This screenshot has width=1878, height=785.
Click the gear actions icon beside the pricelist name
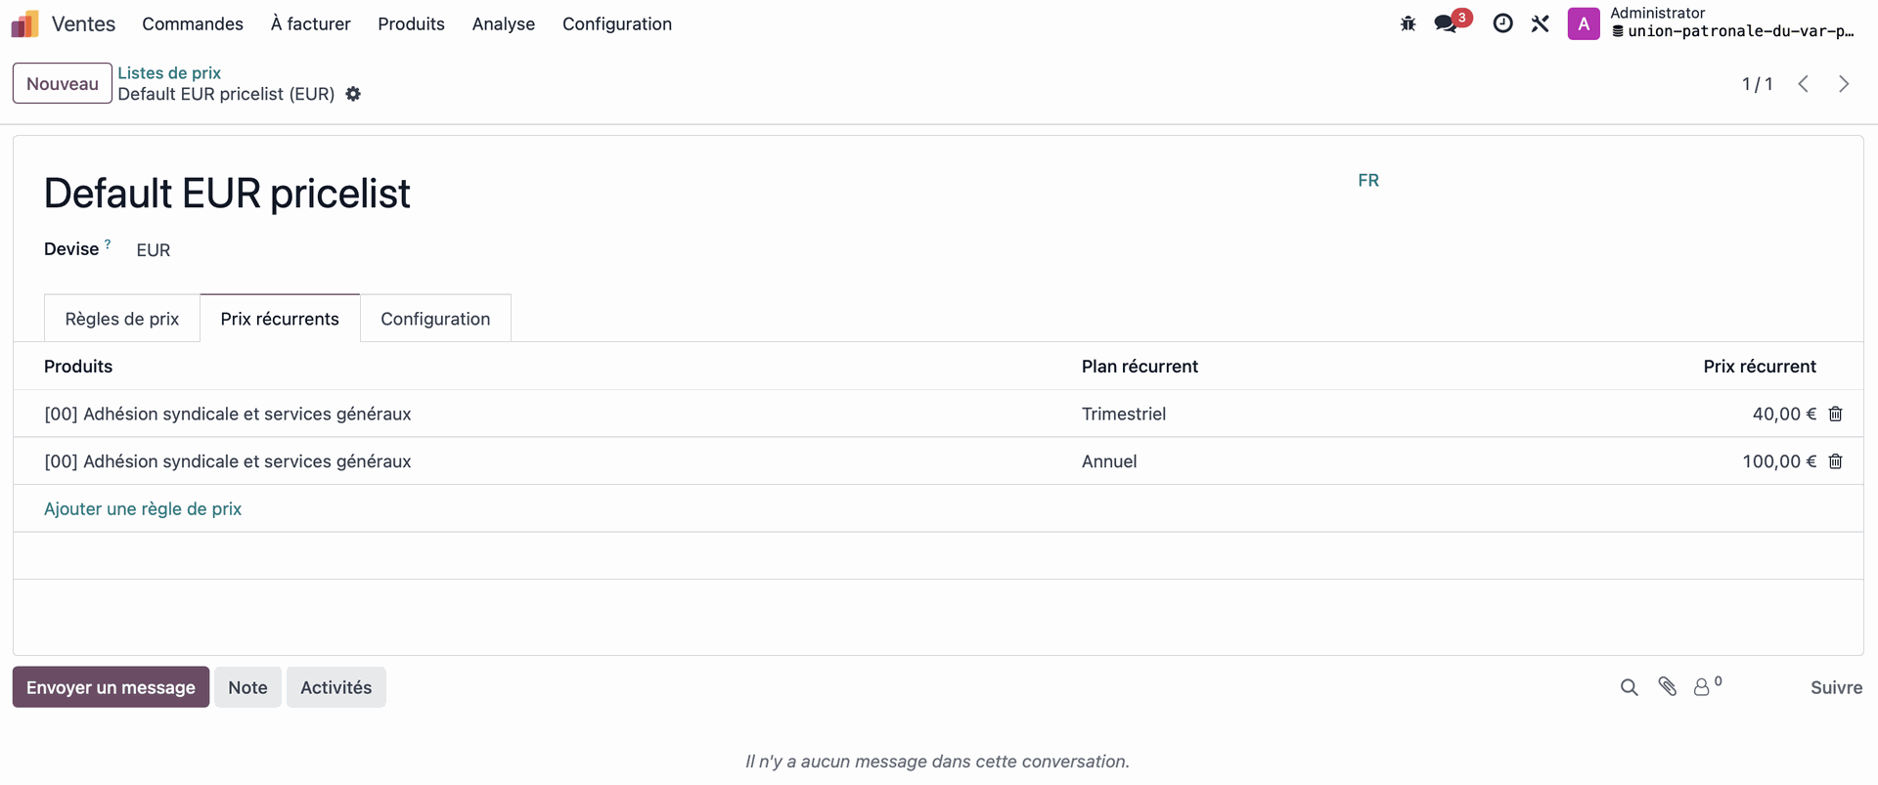pyautogui.click(x=353, y=94)
